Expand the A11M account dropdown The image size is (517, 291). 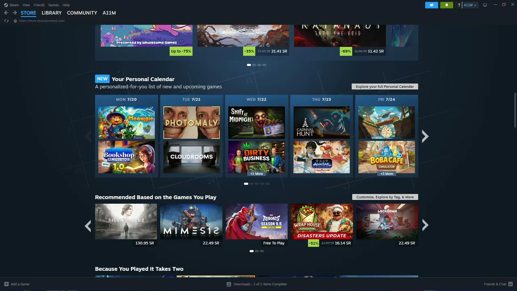point(470,5)
